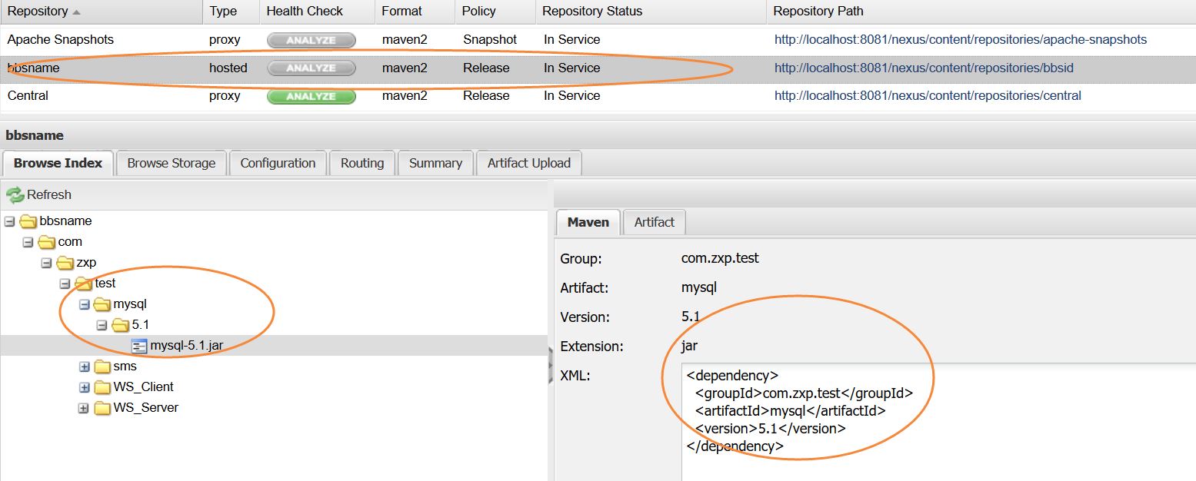The image size is (1196, 481).
Task: Open the Configuration tab
Action: [x=278, y=163]
